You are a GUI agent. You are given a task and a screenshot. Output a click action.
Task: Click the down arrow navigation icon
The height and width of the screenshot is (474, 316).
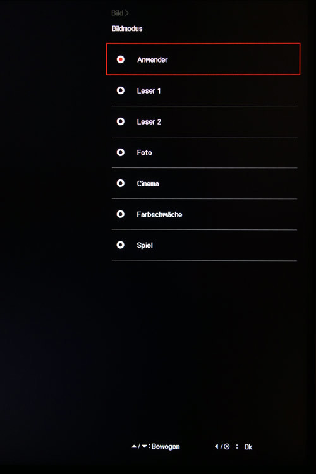[144, 446]
